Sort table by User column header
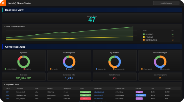The height and width of the screenshot is (102, 184). coord(37,88)
